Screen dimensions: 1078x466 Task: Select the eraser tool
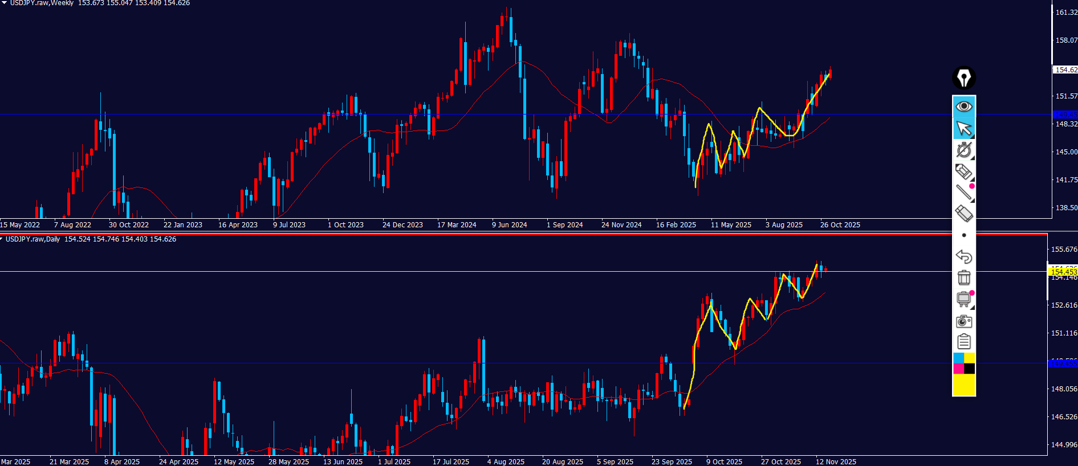963,214
